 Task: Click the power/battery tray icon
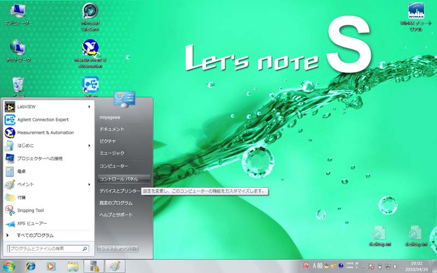pyautogui.click(x=380, y=266)
